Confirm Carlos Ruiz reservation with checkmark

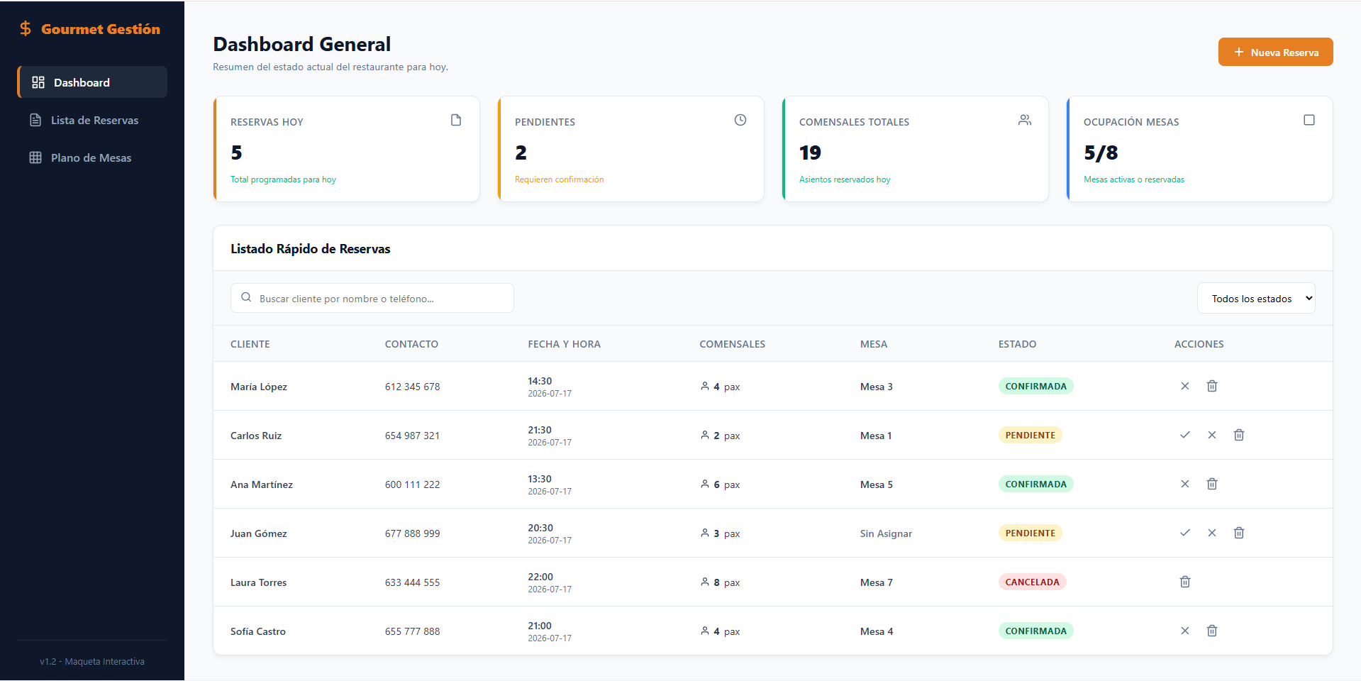pyautogui.click(x=1184, y=435)
